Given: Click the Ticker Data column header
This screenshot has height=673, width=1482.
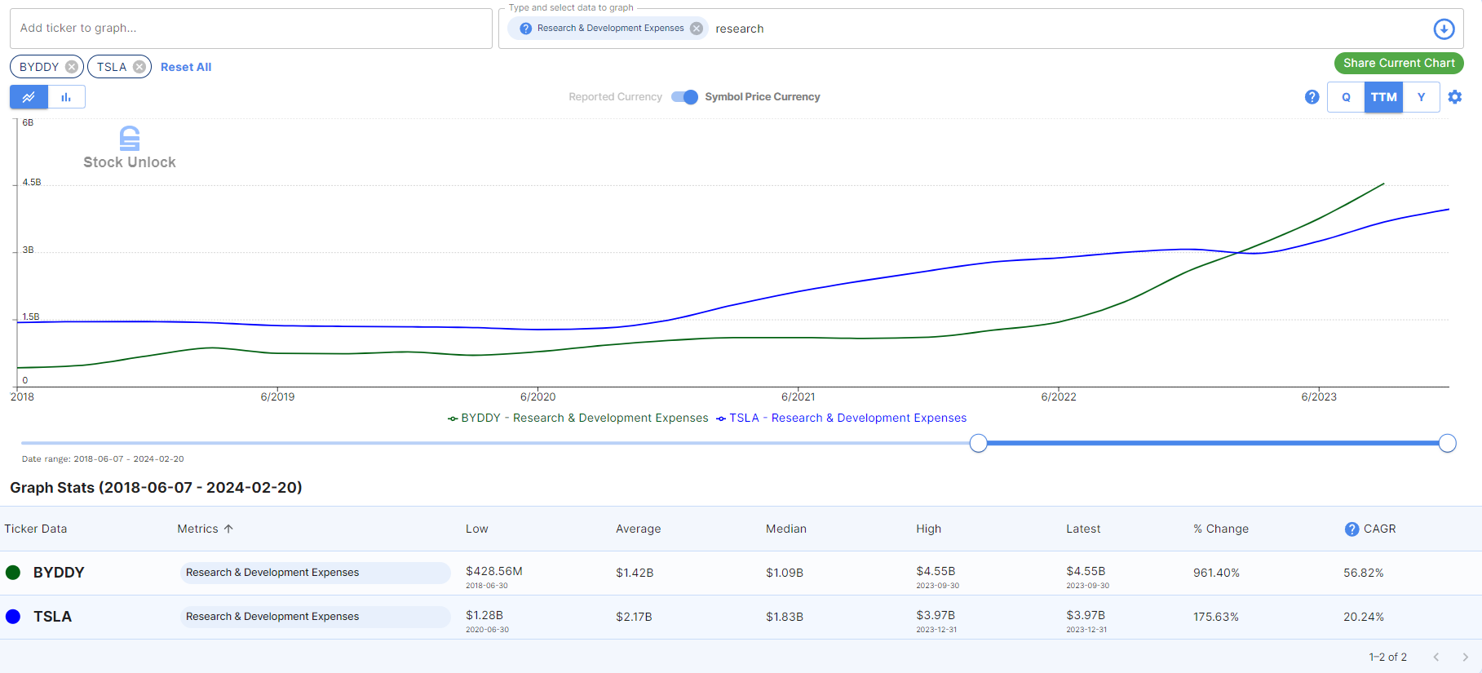Looking at the screenshot, I should 36,529.
